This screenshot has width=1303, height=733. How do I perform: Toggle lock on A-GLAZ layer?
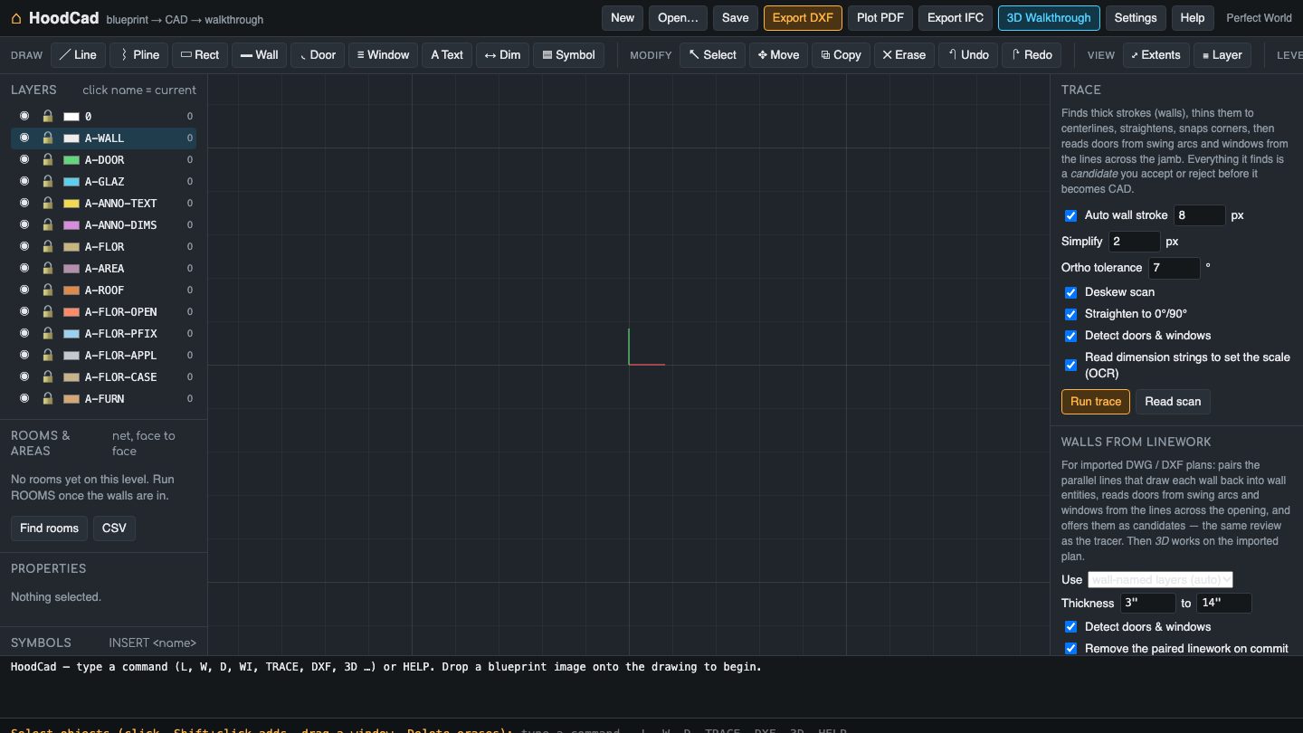pos(48,182)
